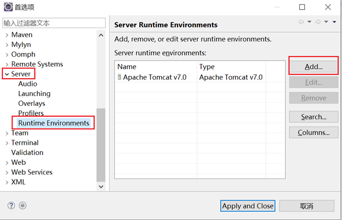Image resolution: width=342 pixels, height=220 pixels.
Task: Open the preferences view menu dropdown
Action: 334,22
